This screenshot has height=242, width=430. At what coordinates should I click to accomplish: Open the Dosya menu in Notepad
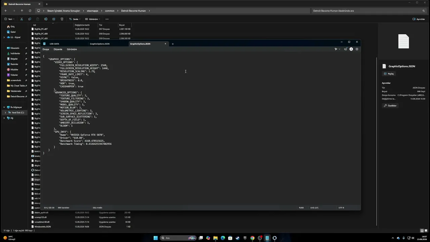tap(46, 49)
